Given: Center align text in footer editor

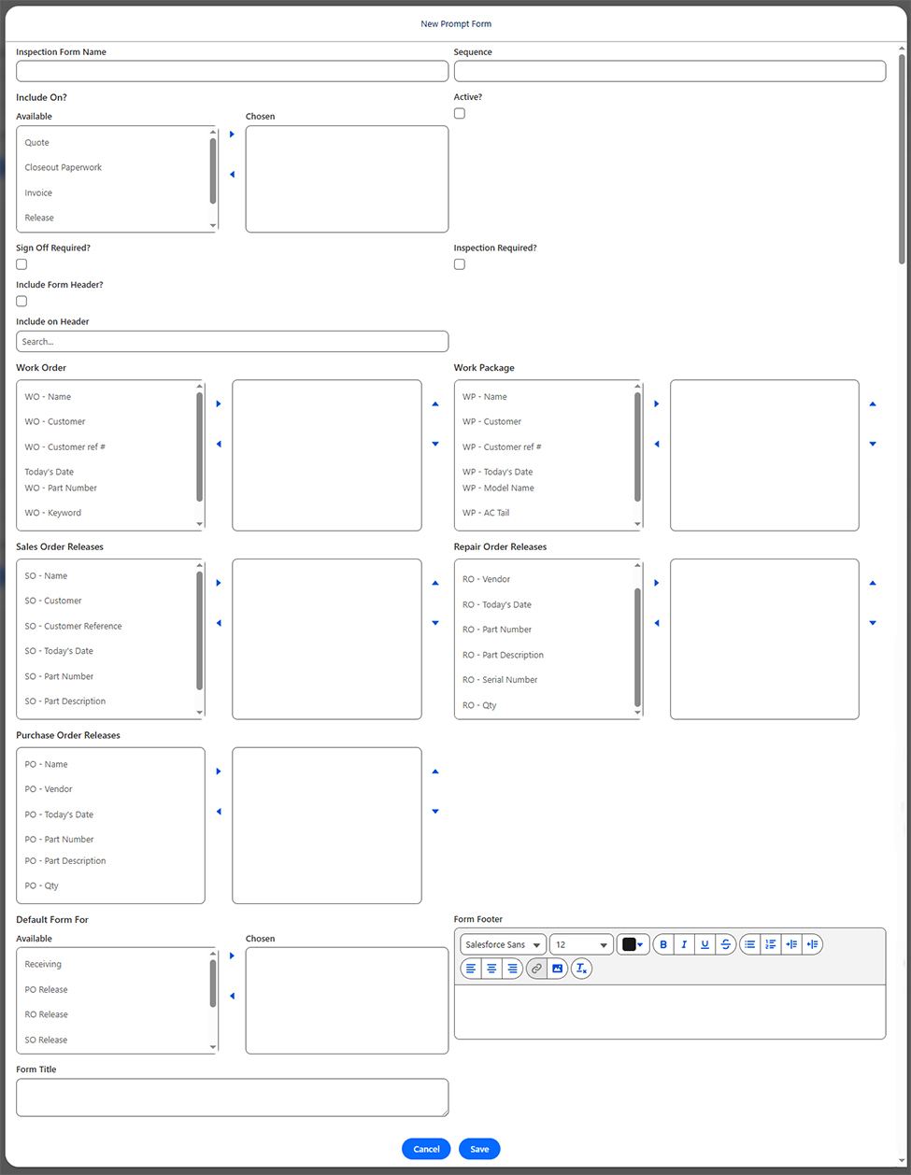Looking at the screenshot, I should pyautogui.click(x=491, y=969).
